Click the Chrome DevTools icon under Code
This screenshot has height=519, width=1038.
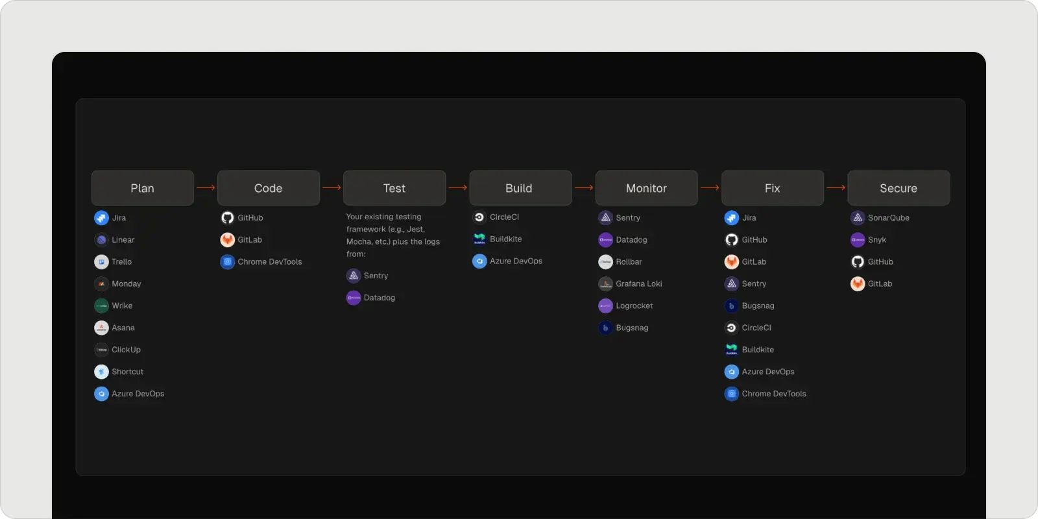click(227, 262)
